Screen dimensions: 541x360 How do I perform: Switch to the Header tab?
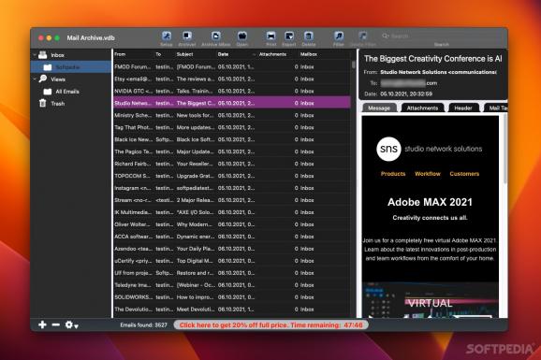coord(463,108)
